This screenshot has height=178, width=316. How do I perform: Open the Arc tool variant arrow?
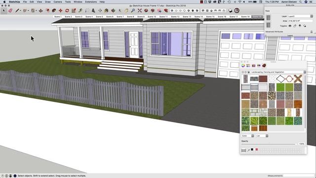[28, 11]
